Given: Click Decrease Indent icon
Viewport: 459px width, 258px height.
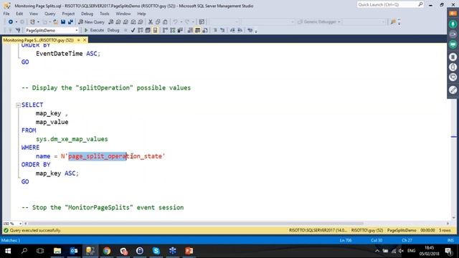Looking at the screenshot, I should (232, 30).
